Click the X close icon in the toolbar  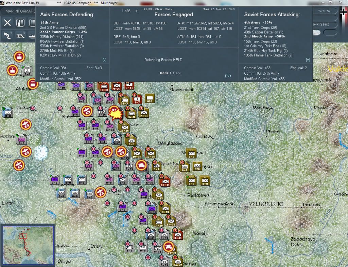tap(7, 23)
